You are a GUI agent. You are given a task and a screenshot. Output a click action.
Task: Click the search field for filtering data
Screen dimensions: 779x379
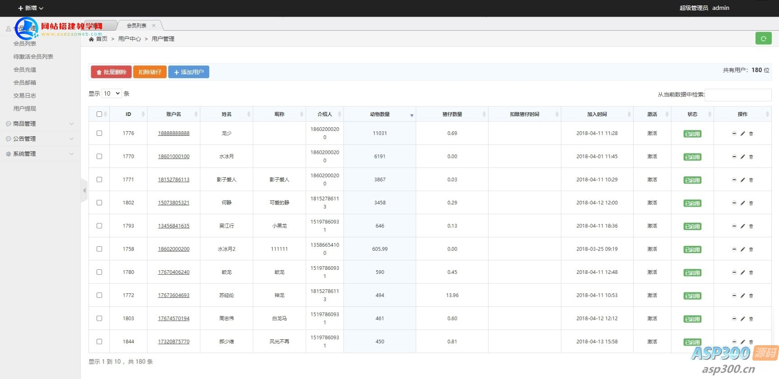pos(737,95)
